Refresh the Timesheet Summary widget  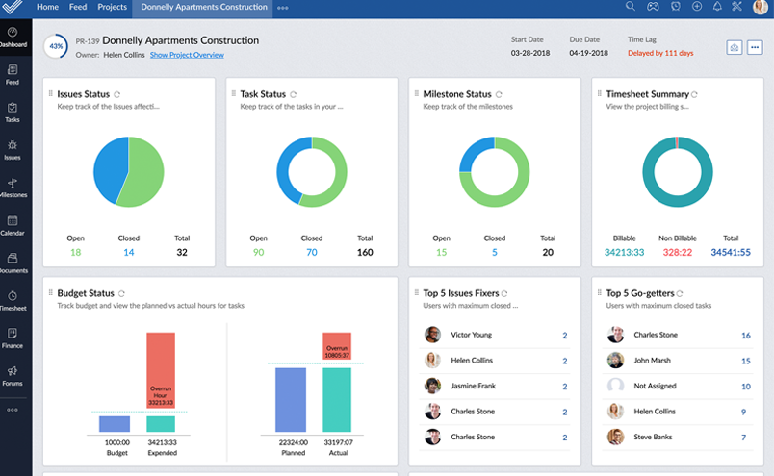click(694, 94)
